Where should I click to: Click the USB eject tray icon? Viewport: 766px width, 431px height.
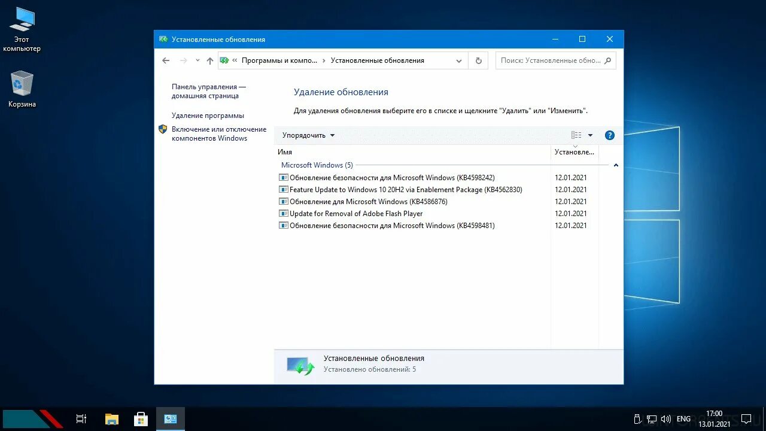[638, 419]
